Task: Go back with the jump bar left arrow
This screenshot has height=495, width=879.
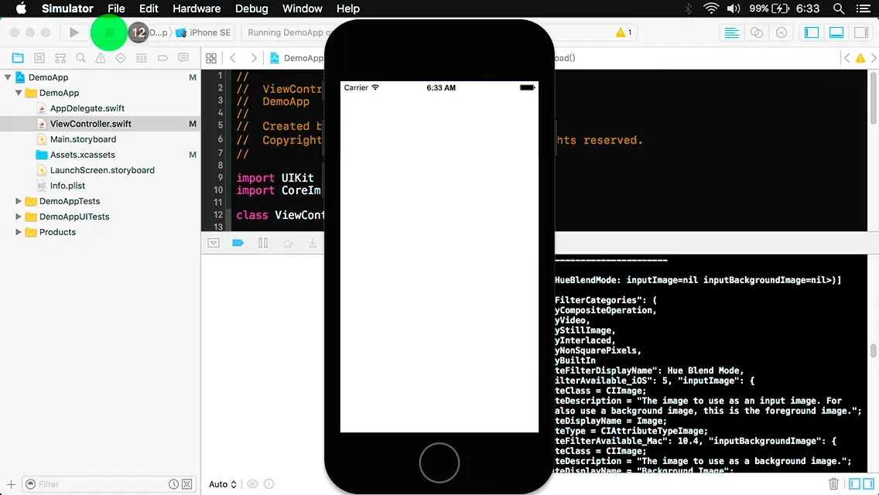Action: pyautogui.click(x=233, y=58)
